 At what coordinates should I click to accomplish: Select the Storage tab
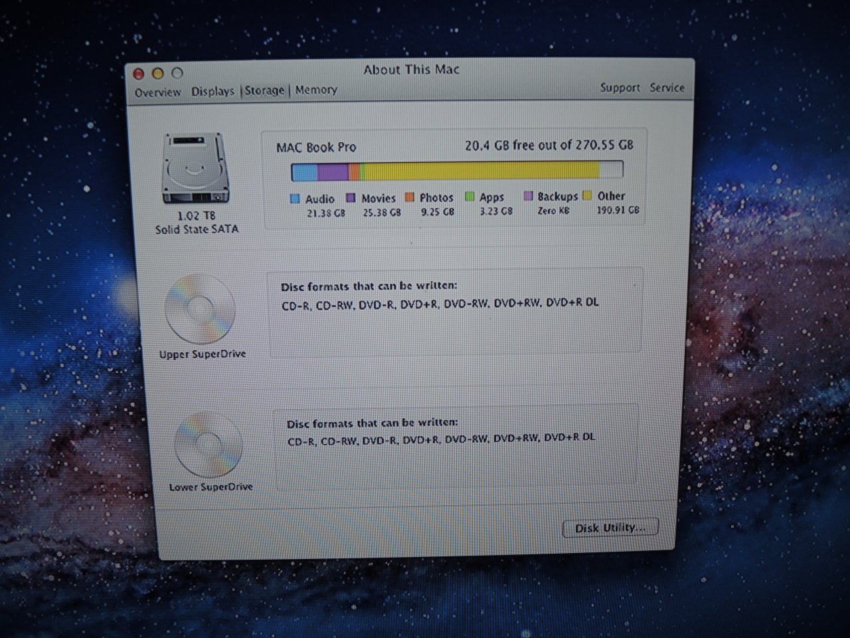pos(264,90)
